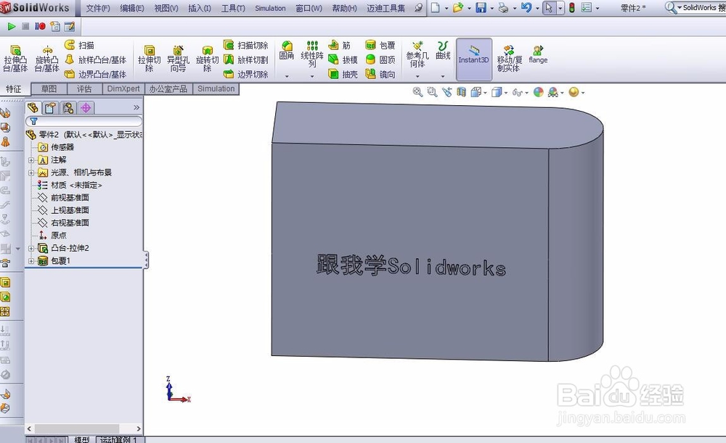Viewport: 726px width, 443px height.
Task: Select the 拉伸凸台/基体 extrude boss tool
Action: (15, 59)
